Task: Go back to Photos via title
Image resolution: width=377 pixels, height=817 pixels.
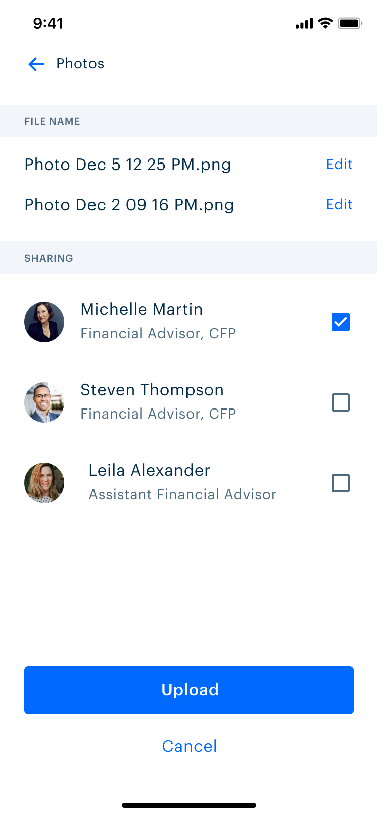Action: point(80,64)
